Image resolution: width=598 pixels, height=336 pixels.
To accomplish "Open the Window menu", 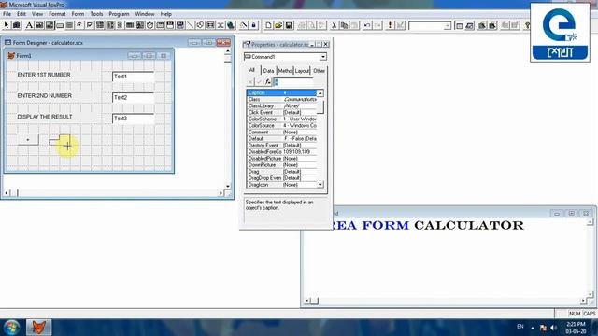I will 145,14.
